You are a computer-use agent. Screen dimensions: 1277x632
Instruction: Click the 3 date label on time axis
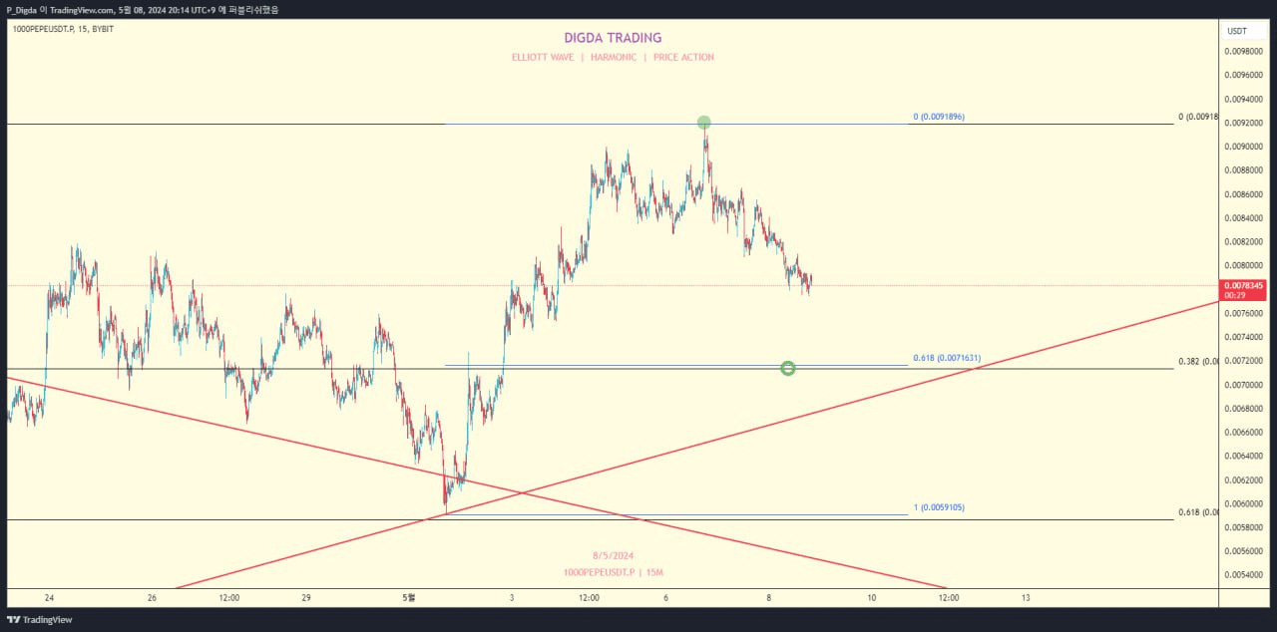click(x=512, y=598)
